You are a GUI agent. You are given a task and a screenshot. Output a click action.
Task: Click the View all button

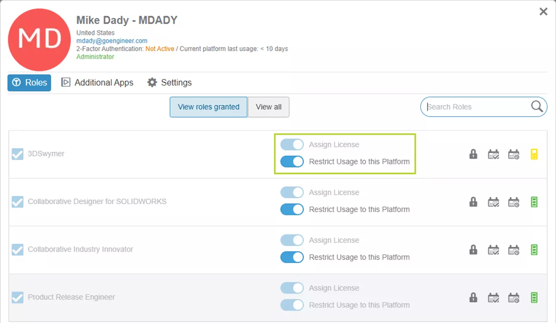tap(269, 107)
